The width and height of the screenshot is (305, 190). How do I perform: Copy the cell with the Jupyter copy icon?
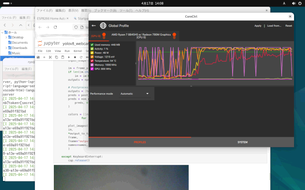click(57, 57)
